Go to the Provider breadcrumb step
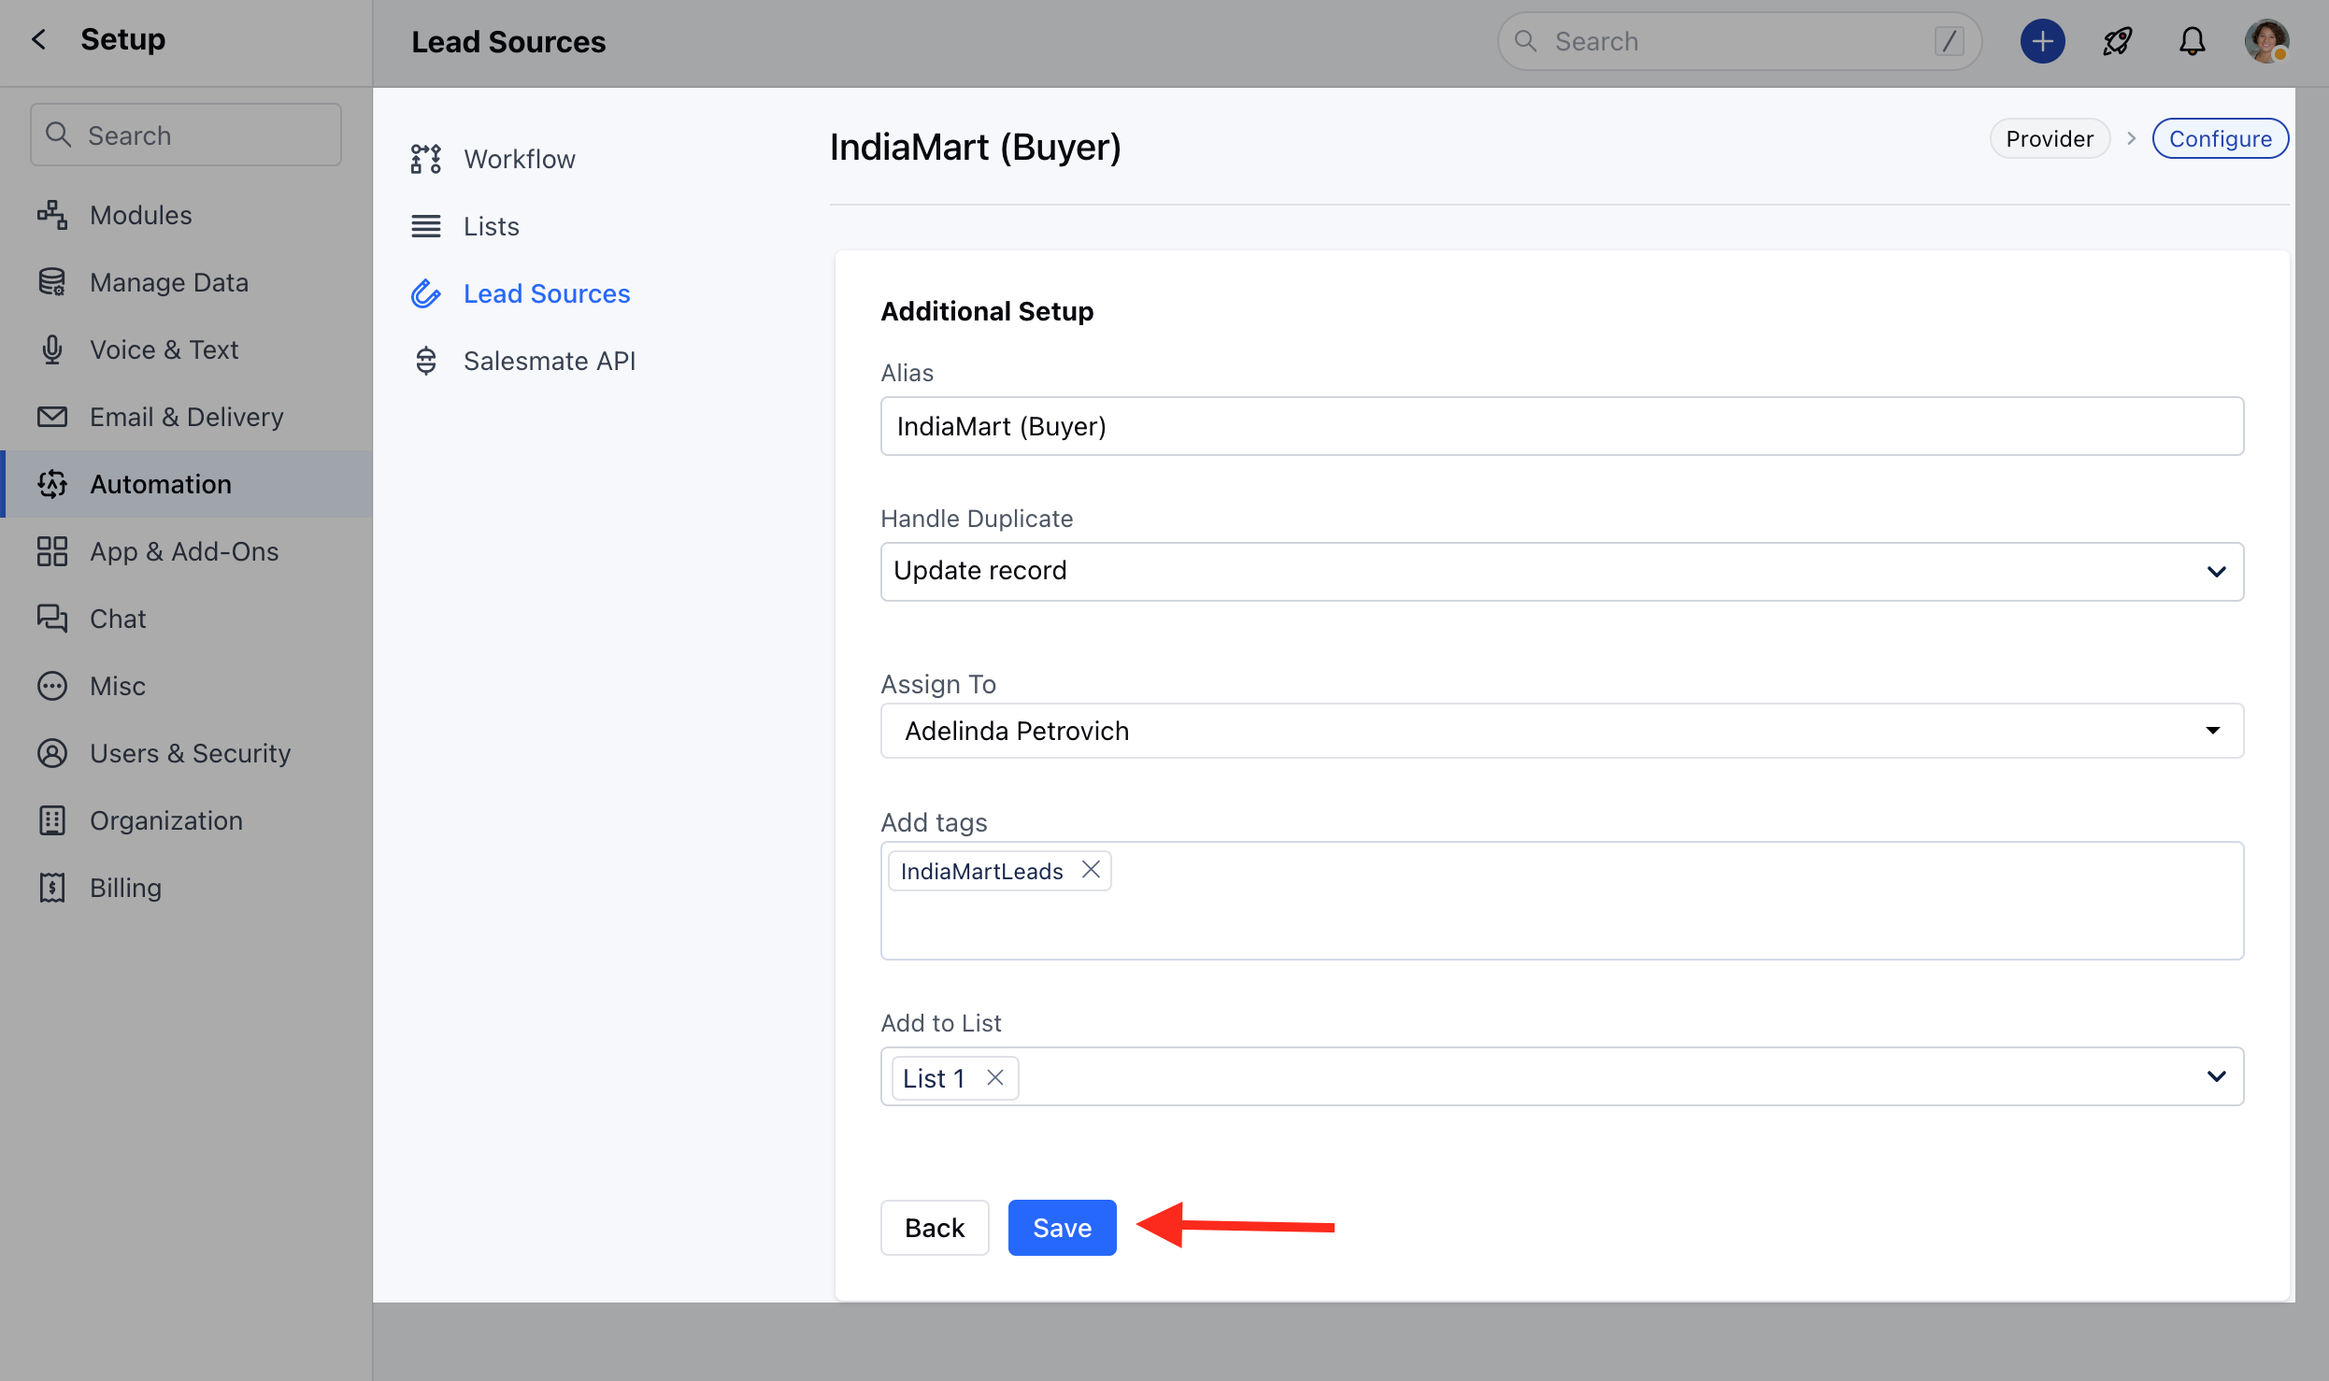This screenshot has width=2329, height=1381. click(2049, 138)
